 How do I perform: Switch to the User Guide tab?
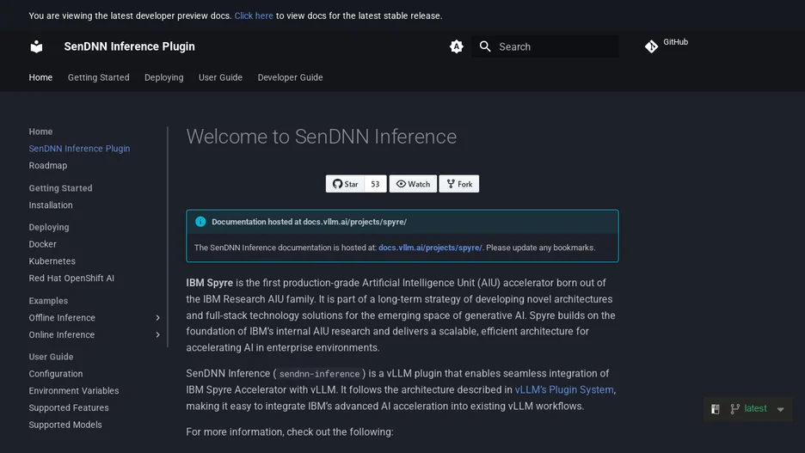[220, 77]
